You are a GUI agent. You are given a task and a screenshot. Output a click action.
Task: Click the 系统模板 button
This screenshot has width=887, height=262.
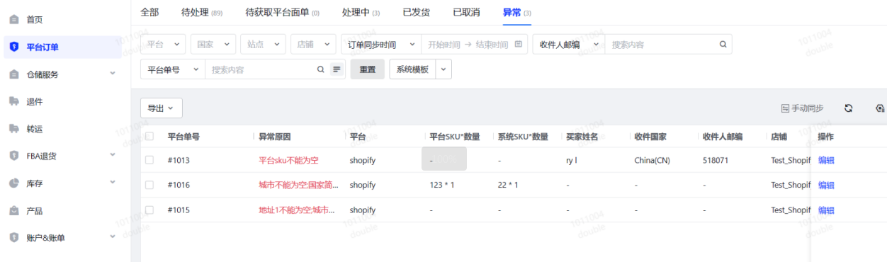[x=412, y=69]
